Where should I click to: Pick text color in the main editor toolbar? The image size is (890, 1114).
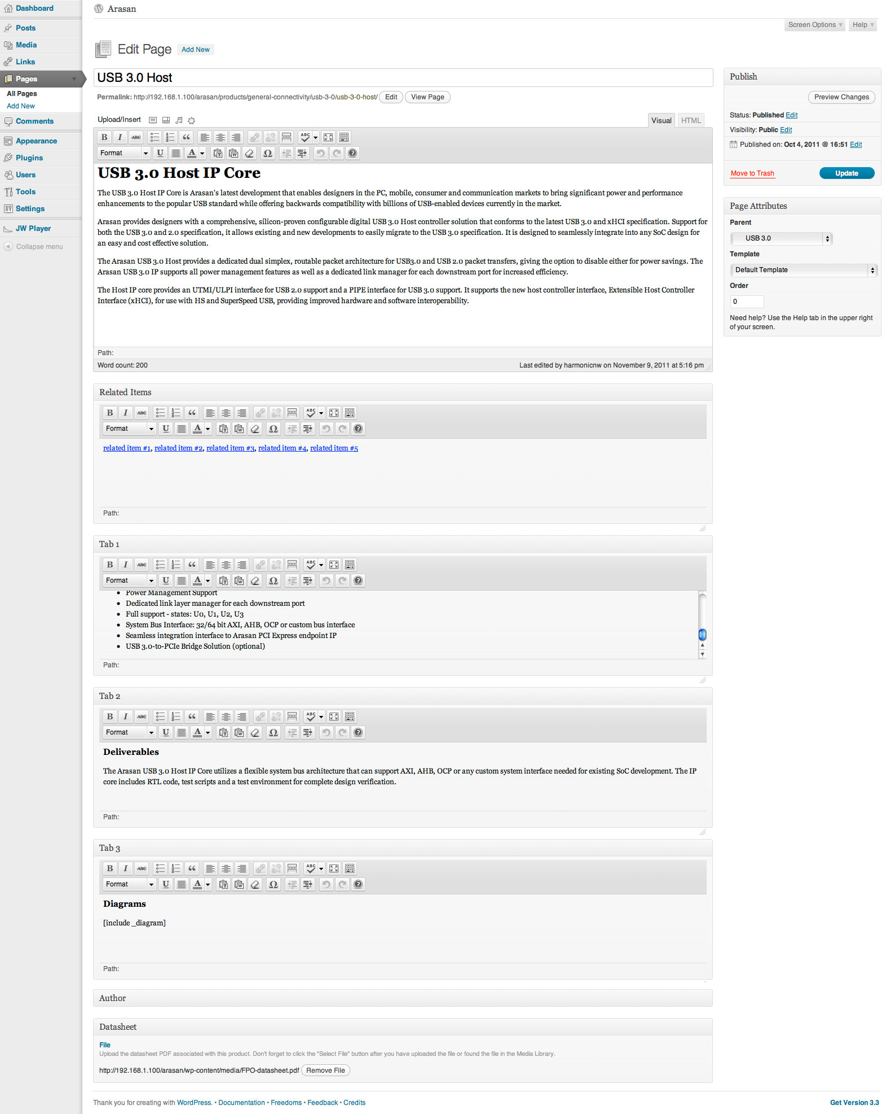192,153
